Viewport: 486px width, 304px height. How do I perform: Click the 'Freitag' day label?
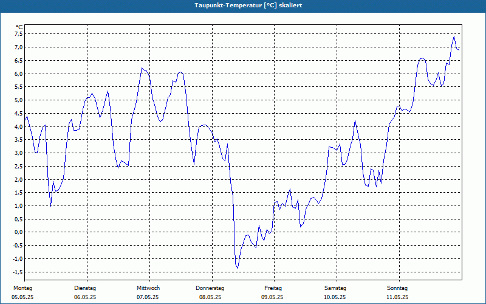pos(273,288)
